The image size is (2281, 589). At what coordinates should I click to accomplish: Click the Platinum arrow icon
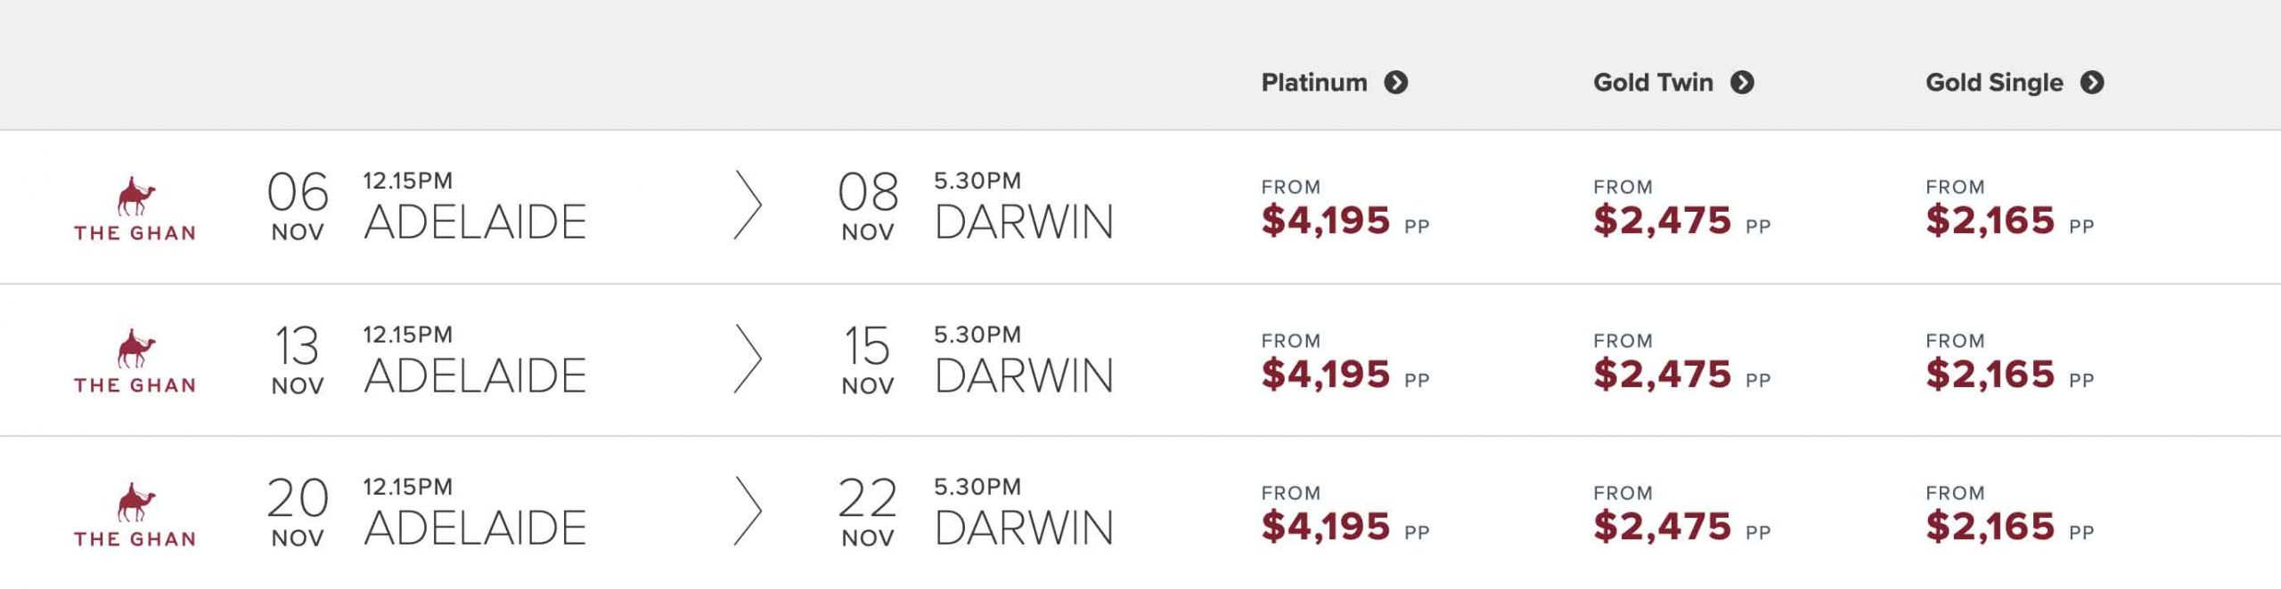coord(1395,83)
